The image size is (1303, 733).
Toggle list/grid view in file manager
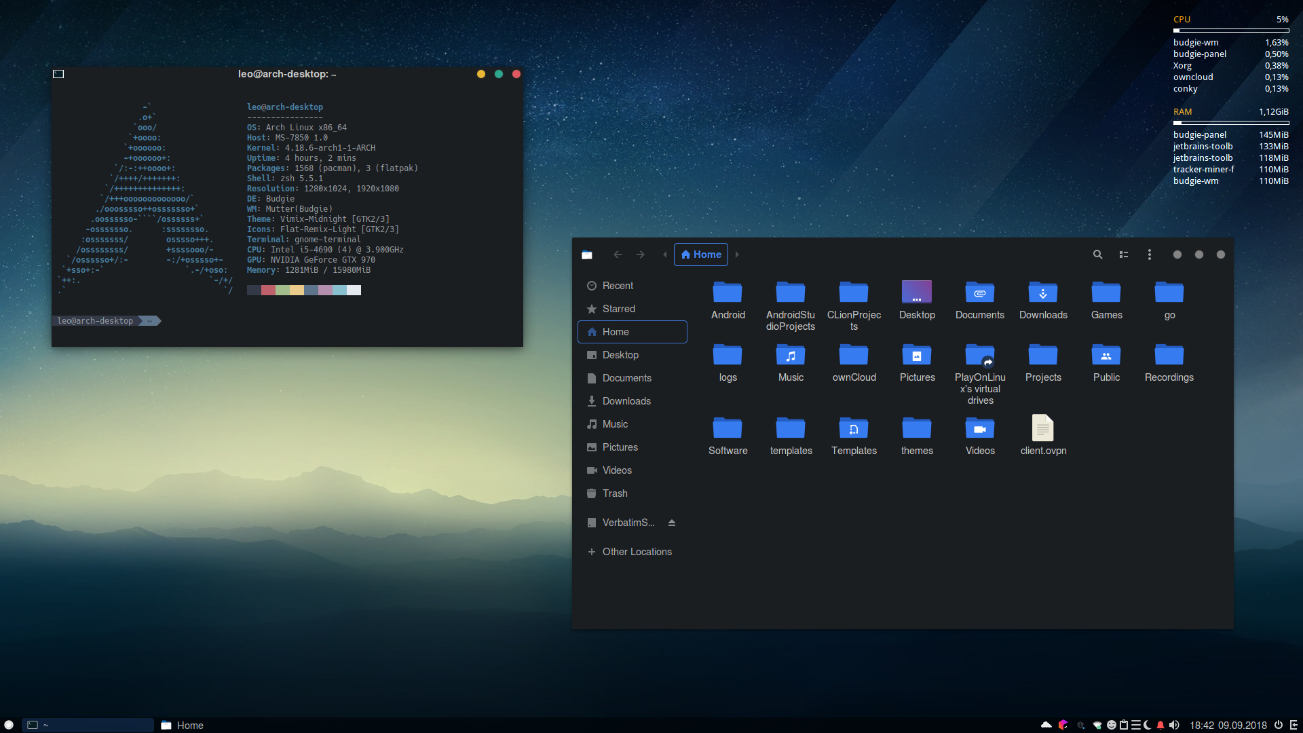(1124, 255)
